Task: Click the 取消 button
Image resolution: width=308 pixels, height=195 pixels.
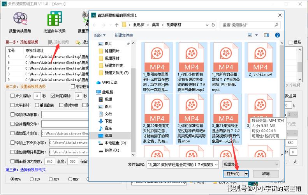Action: click(x=266, y=174)
